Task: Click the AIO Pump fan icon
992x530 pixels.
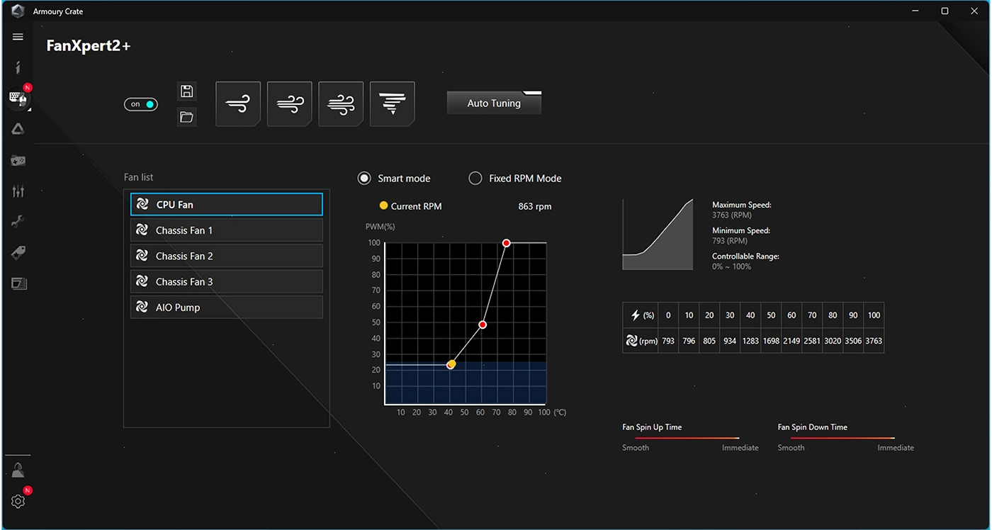Action: tap(142, 308)
